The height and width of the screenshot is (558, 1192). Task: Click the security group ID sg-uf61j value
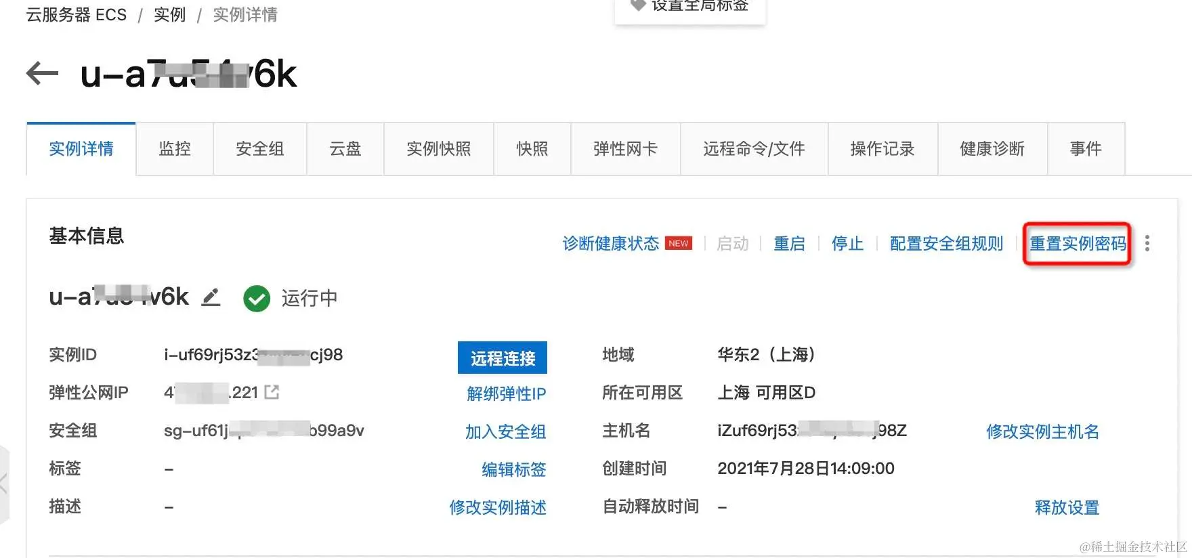click(x=264, y=431)
